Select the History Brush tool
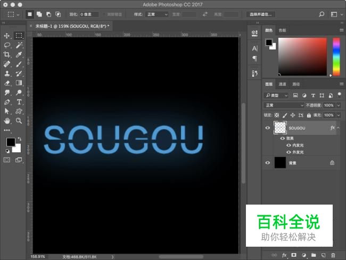Screen dimensions: 346x260 coord(19,74)
